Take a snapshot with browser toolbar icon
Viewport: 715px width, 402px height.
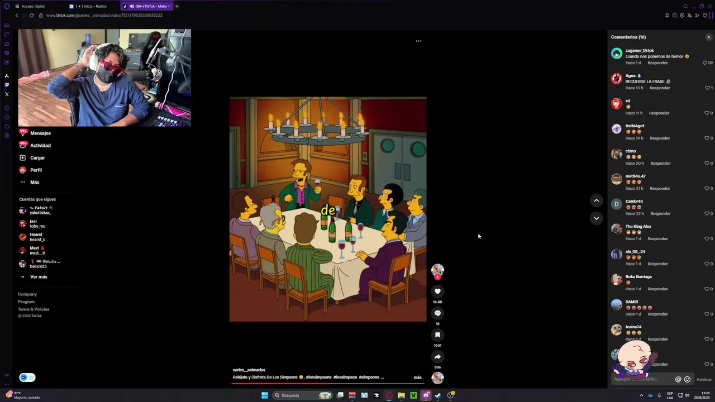pyautogui.click(x=674, y=16)
